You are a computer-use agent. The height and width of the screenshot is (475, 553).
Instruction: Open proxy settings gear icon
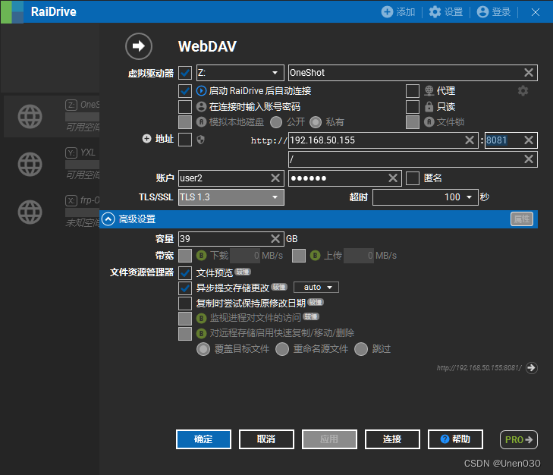[523, 91]
